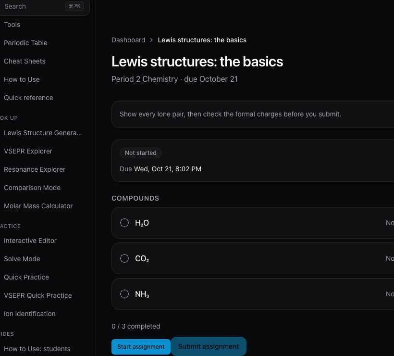The width and height of the screenshot is (394, 356).
Task: Click the NH₃ dashed status circle
Action: point(124,294)
